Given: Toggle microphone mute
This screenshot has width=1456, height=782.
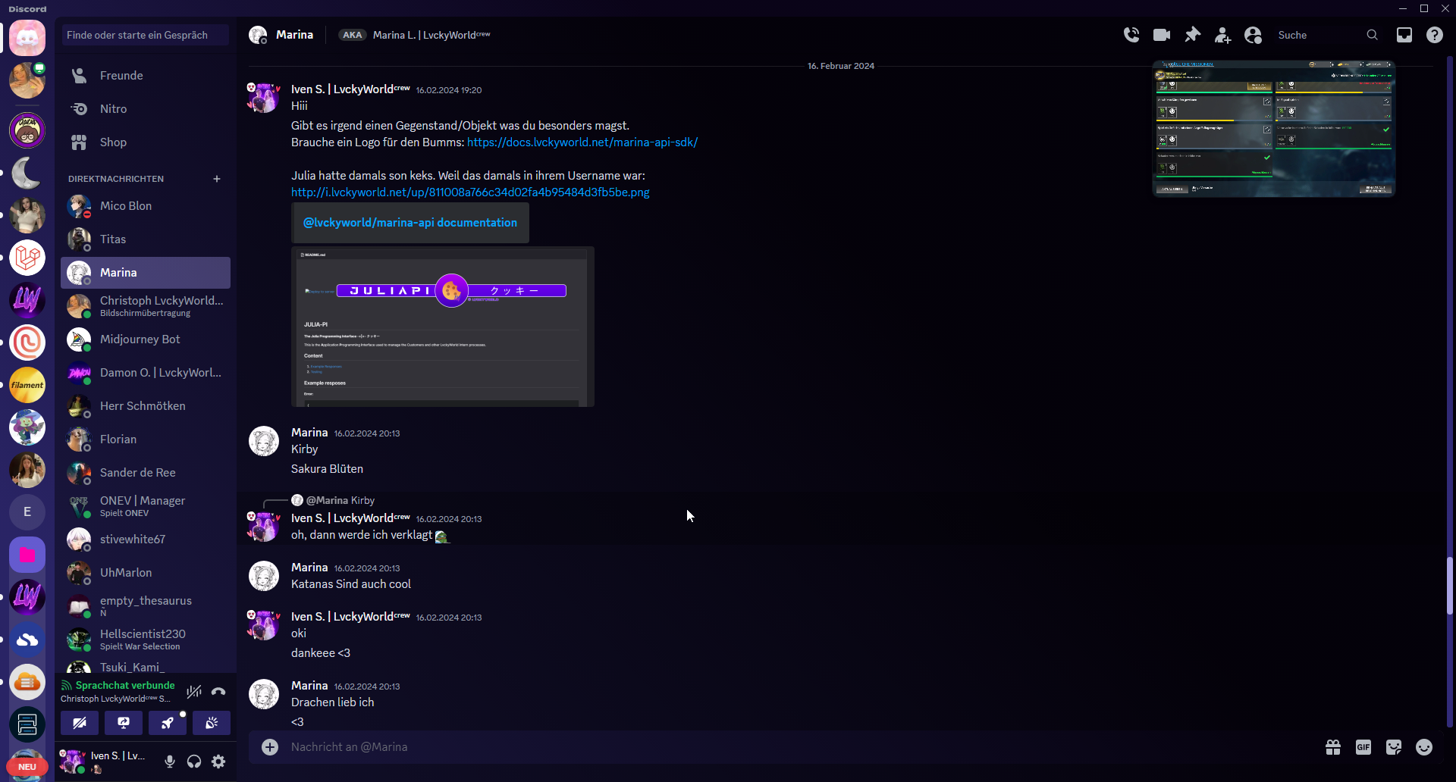Looking at the screenshot, I should 170,762.
